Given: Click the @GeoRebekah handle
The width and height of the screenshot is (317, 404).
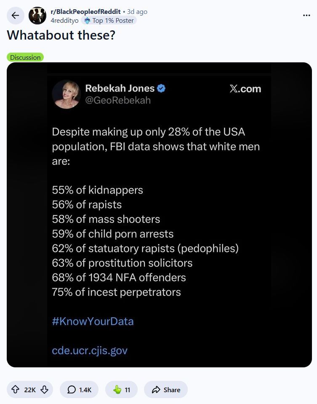Looking at the screenshot, I should point(118,100).
